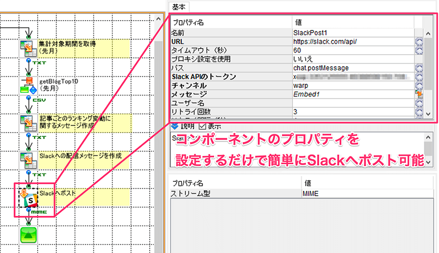Select the Slackへの配信メッセージを作成 mapper icon
This screenshot has height=253, width=439.
pyautogui.click(x=28, y=161)
